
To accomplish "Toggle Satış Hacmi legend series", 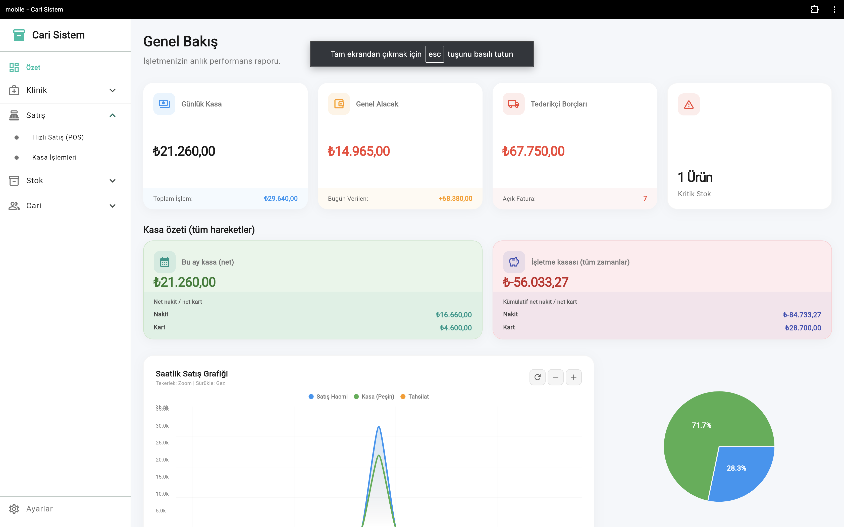I will click(328, 397).
